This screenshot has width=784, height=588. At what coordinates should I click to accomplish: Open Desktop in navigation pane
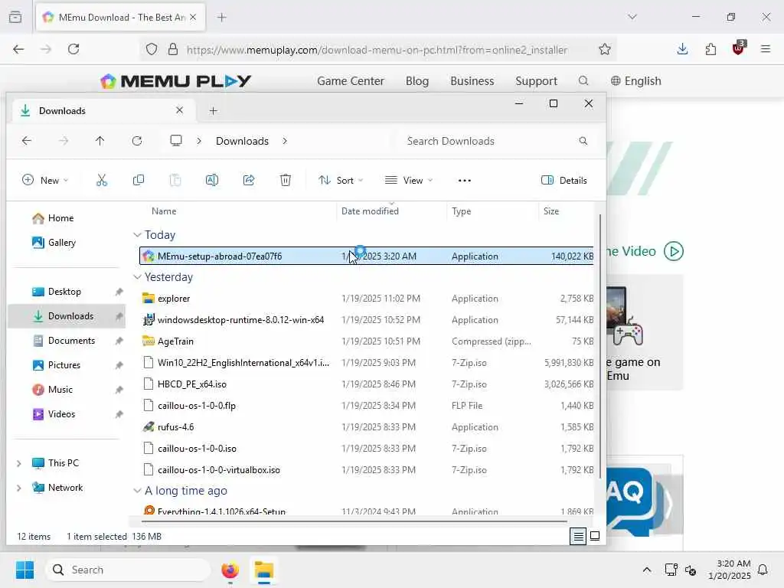coord(56,292)
